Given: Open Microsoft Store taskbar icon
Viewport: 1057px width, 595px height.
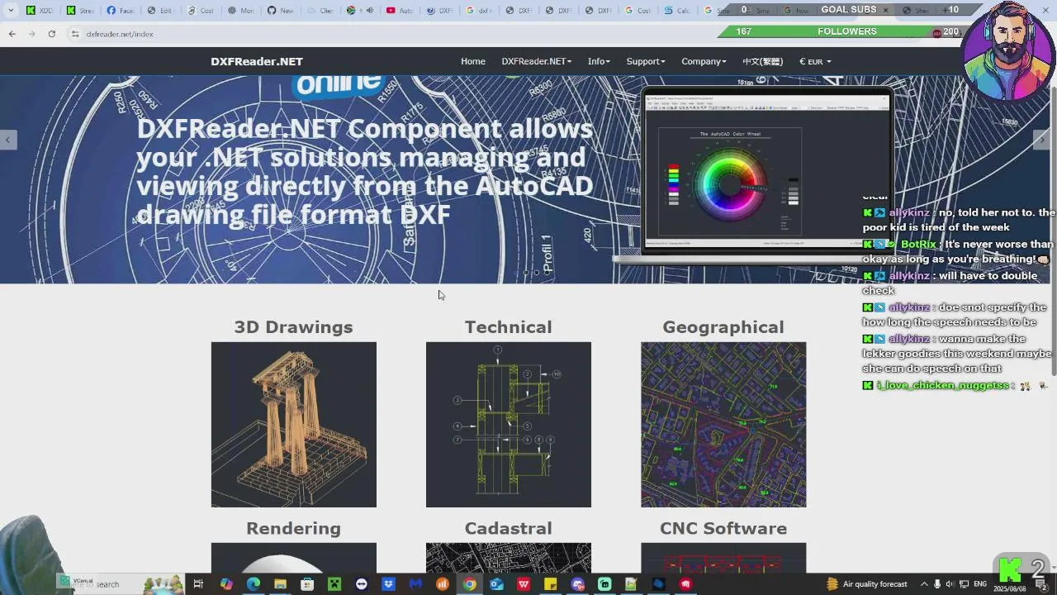Looking at the screenshot, I should pyautogui.click(x=307, y=584).
